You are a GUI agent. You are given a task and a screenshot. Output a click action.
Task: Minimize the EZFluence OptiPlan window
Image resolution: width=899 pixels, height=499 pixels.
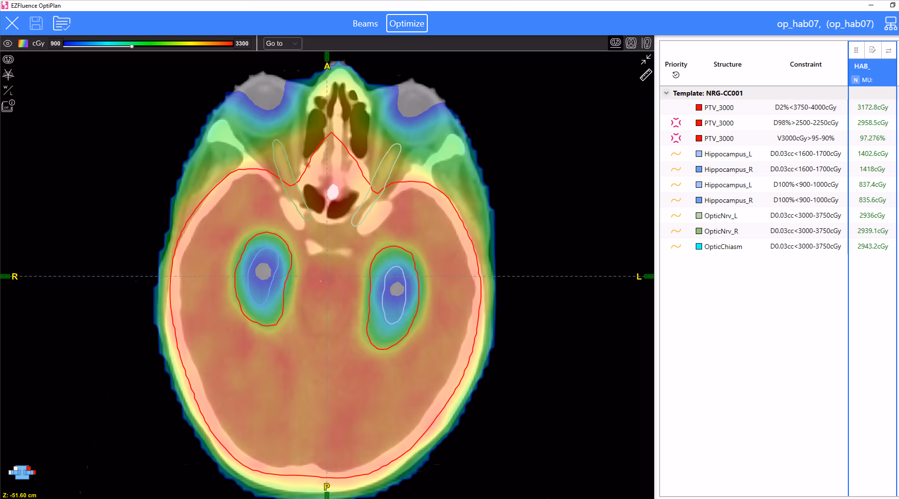[871, 5]
